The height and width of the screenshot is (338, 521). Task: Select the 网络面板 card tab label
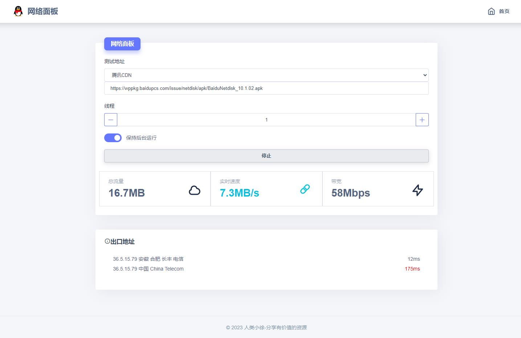click(x=122, y=44)
